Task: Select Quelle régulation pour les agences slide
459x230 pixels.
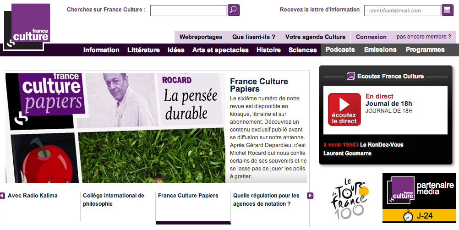Action: pyautogui.click(x=267, y=200)
